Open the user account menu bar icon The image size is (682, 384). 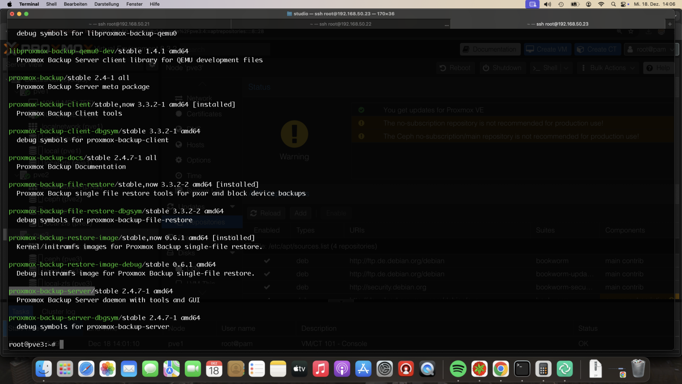tap(589, 4)
